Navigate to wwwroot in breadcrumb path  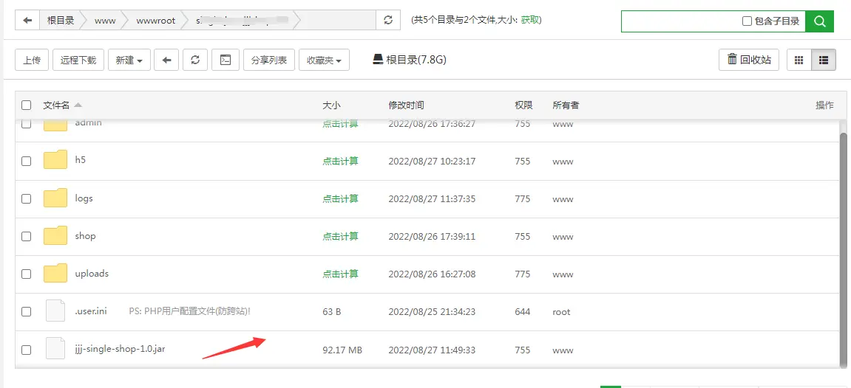(156, 21)
